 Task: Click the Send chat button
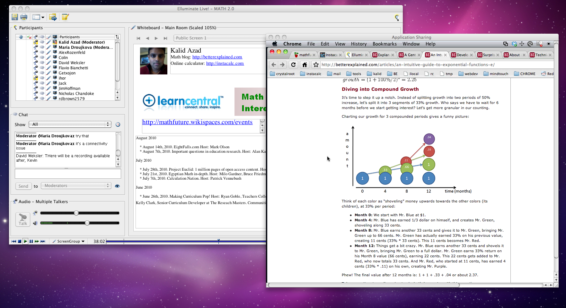point(23,186)
